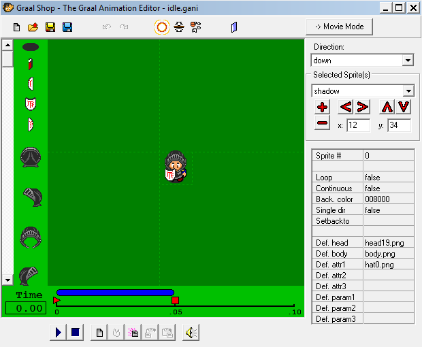Click the orange circle toolbar icon
422x347 pixels.
pos(161,27)
